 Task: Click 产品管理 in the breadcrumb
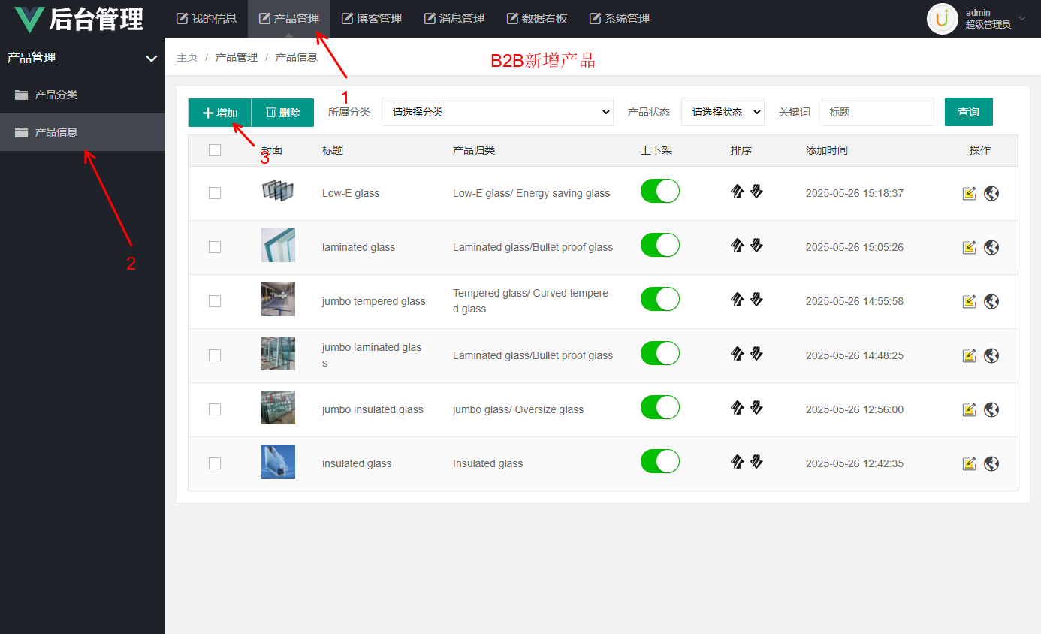click(x=237, y=57)
